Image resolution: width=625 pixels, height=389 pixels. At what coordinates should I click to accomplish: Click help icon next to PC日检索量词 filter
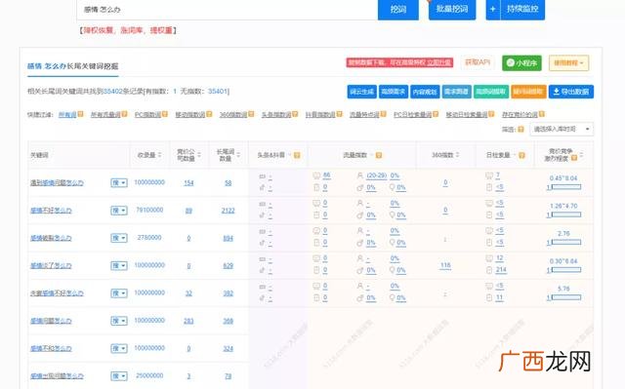click(x=436, y=114)
